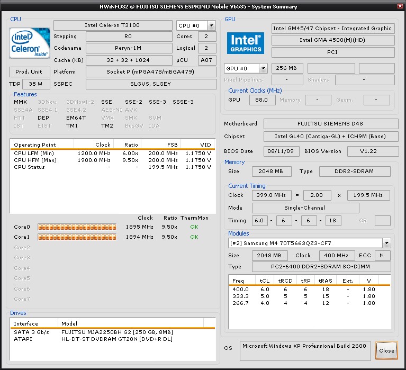The image size is (406, 370).
Task: Click the HWiNFO32 System Summary title bar
Action: pyautogui.click(x=199, y=6)
